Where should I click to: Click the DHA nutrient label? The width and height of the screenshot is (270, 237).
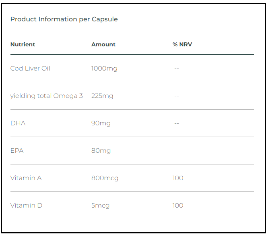[18, 123]
